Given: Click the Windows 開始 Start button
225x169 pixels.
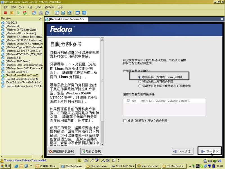Looking at the screenshot, I should click(x=6, y=166).
